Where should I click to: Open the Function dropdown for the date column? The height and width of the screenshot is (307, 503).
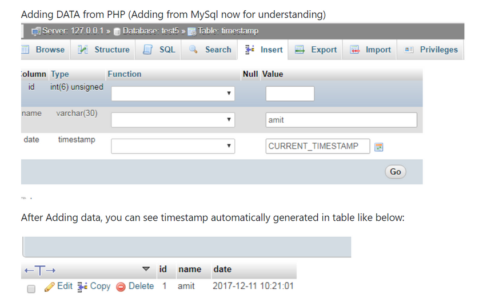click(173, 147)
